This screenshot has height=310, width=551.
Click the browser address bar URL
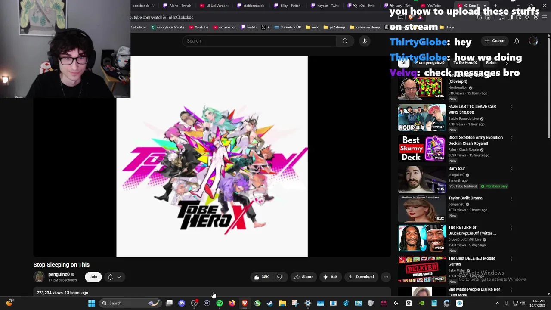pyautogui.click(x=162, y=17)
